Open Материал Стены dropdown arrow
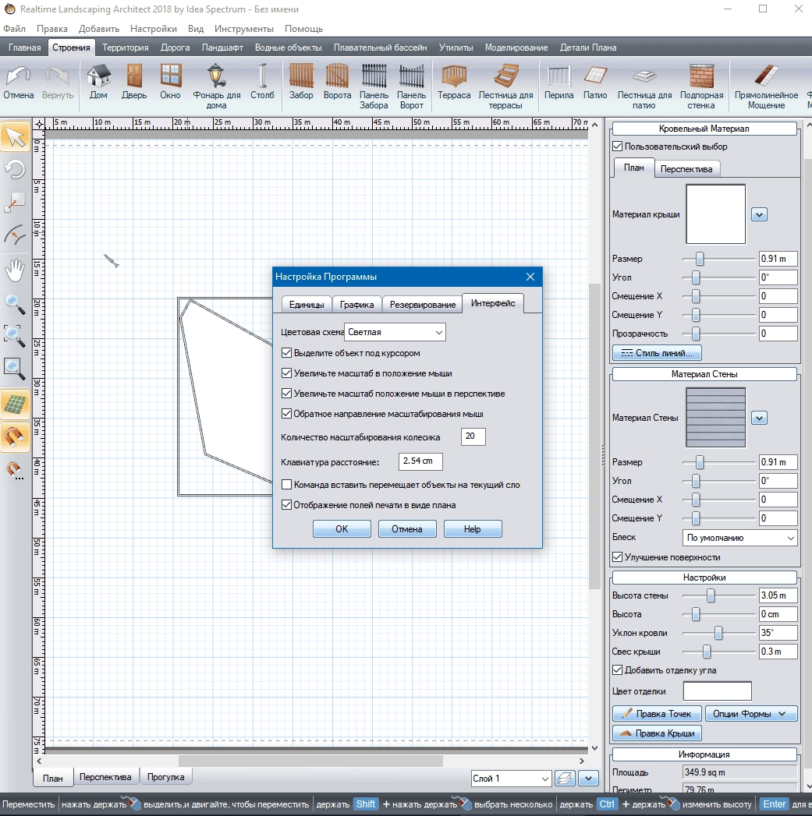Image resolution: width=812 pixels, height=816 pixels. pos(759,418)
